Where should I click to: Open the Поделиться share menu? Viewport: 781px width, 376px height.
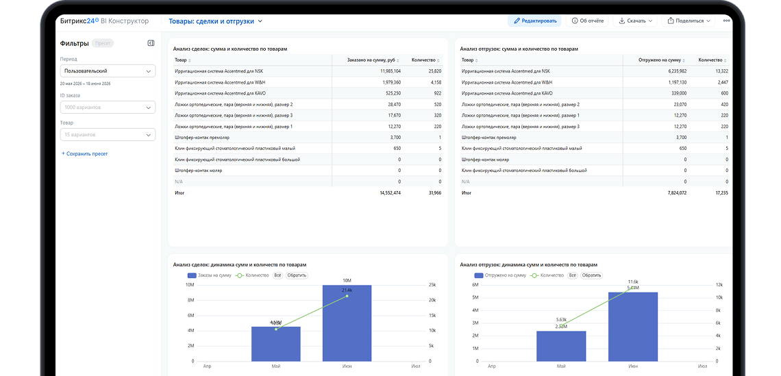[690, 21]
